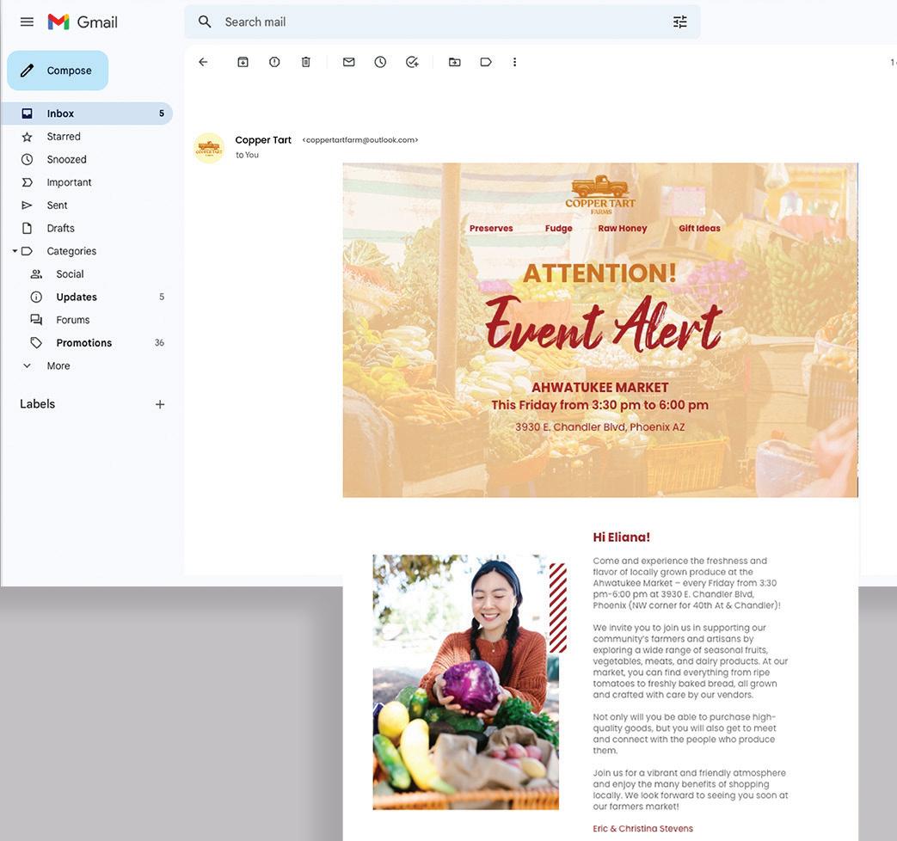Screen dimensions: 897x841
Task: Click the search magnifier icon
Action: coord(205,21)
